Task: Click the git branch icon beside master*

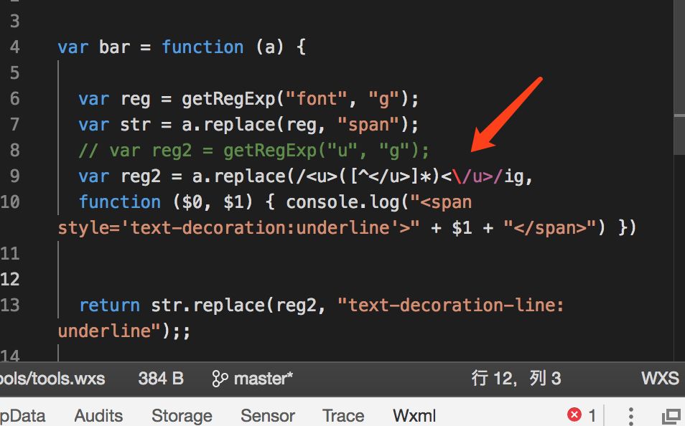Action: [x=220, y=379]
